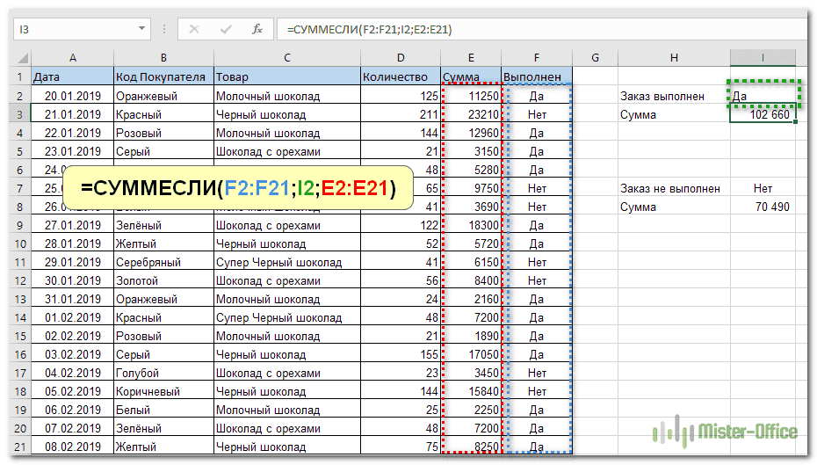Select column F header
This screenshot has height=465, width=817.
[537, 58]
